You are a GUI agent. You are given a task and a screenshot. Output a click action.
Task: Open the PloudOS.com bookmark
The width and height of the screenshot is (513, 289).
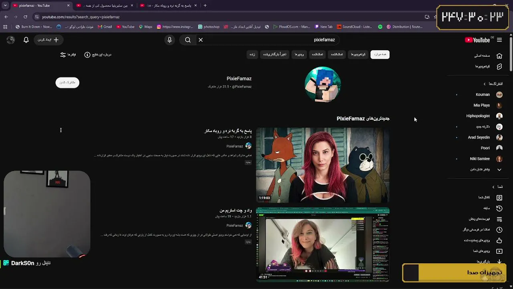291,27
